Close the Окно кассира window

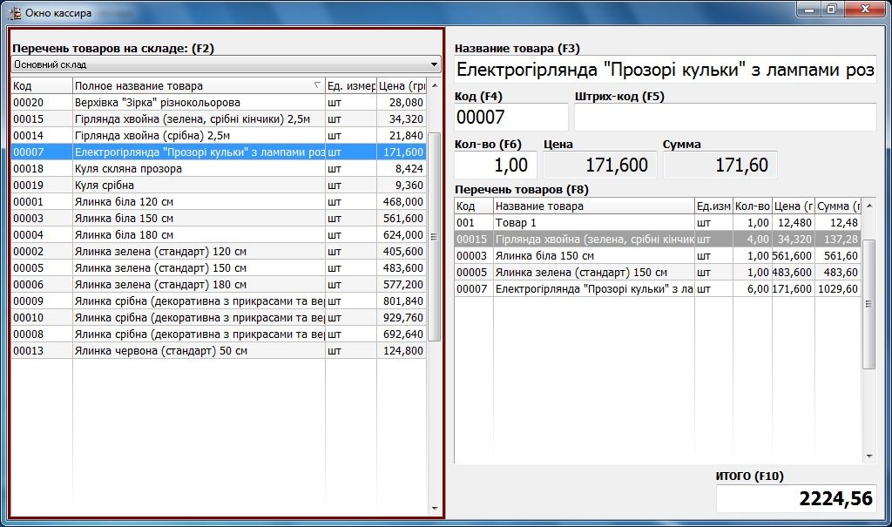coord(865,9)
